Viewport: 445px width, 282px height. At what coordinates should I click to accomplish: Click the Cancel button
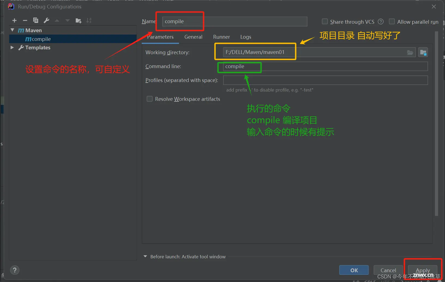388,270
